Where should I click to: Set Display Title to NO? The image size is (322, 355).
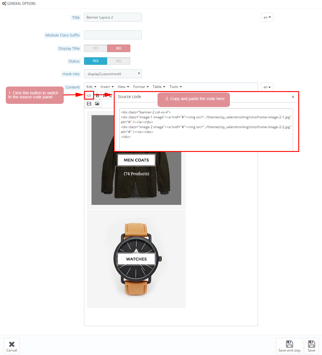coord(119,48)
